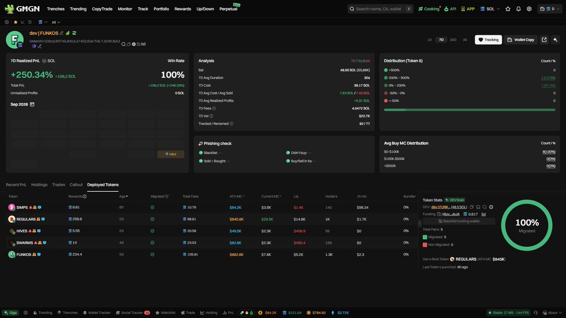Click the search icon after wallet address
This screenshot has height=318, width=566.
(124, 44)
